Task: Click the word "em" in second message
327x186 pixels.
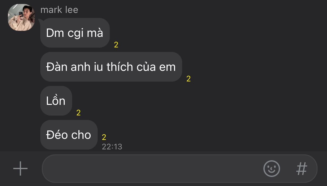Action: [x=167, y=67]
